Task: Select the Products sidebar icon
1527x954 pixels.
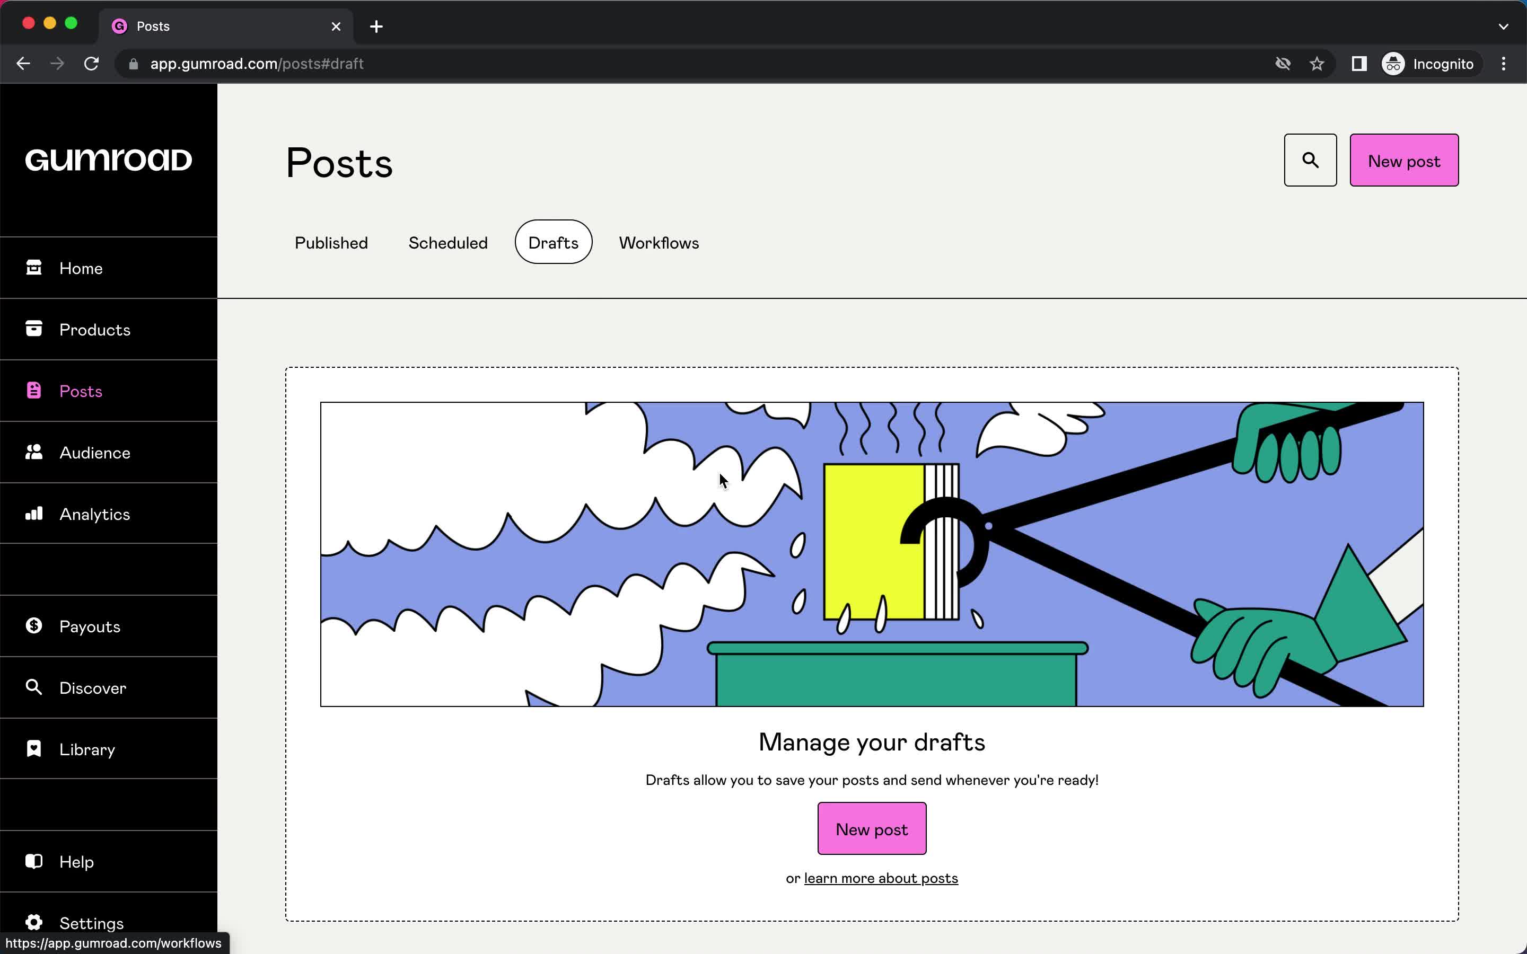Action: (x=34, y=329)
